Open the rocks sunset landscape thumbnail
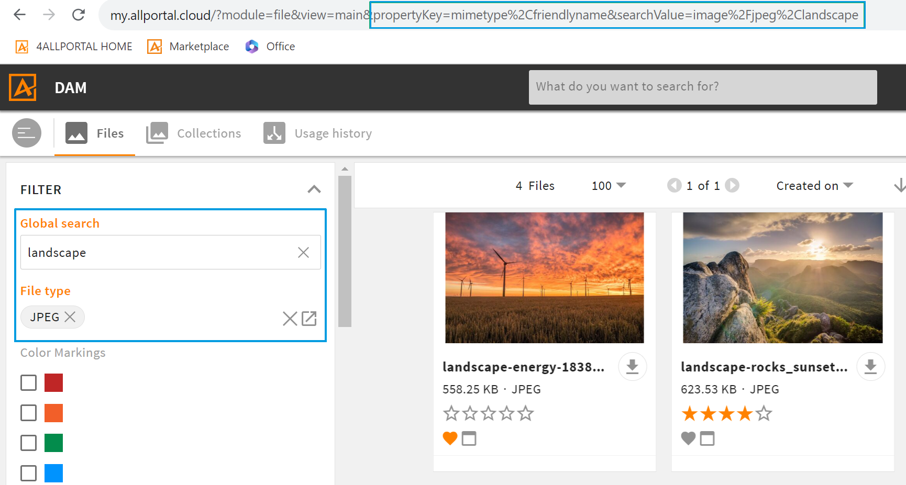 click(783, 278)
